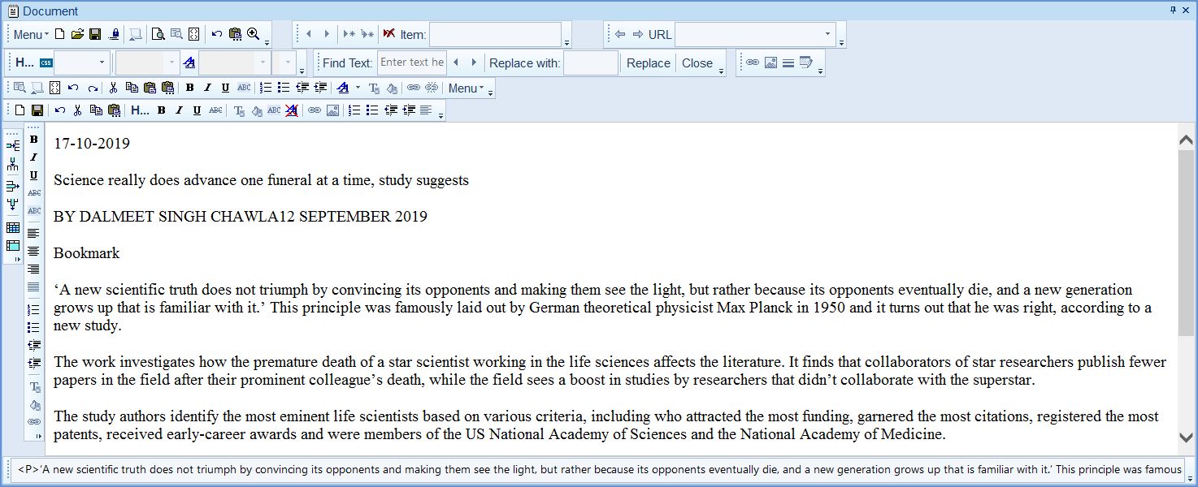This screenshot has width=1198, height=487.
Task: Click the form note icon after horizontal line
Action: pos(806,62)
